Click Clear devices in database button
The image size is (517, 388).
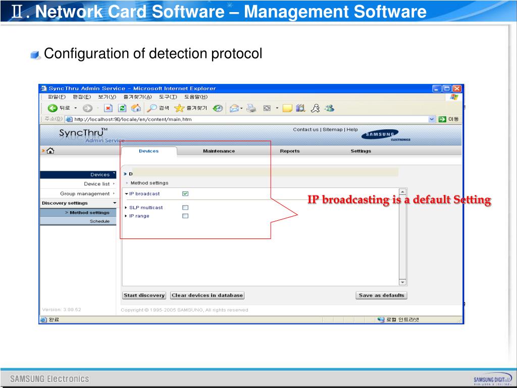[208, 295]
